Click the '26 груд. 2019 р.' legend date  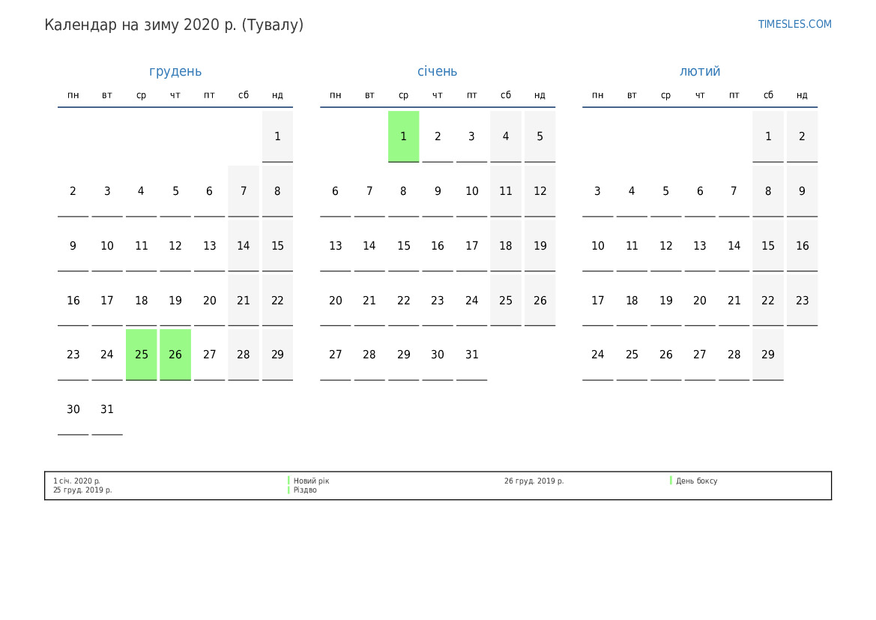[534, 481]
